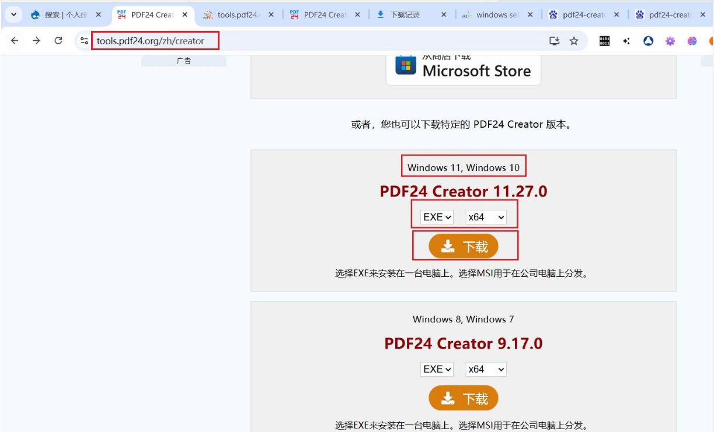Viewport: 714px width, 432px height.
Task: Download PDF24 Creator 9.17.0
Action: pos(464,399)
